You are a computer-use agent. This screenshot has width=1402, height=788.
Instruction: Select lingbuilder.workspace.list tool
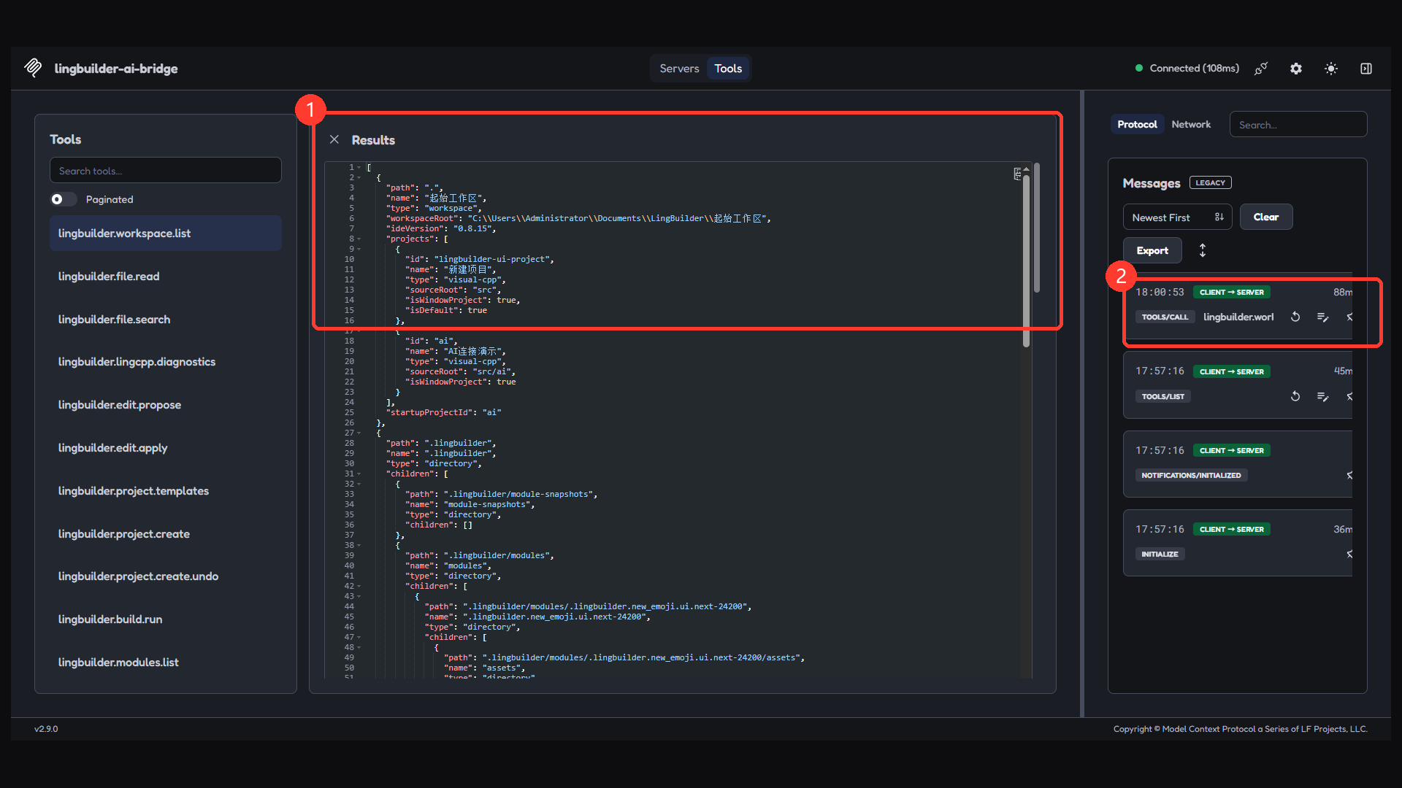point(166,233)
